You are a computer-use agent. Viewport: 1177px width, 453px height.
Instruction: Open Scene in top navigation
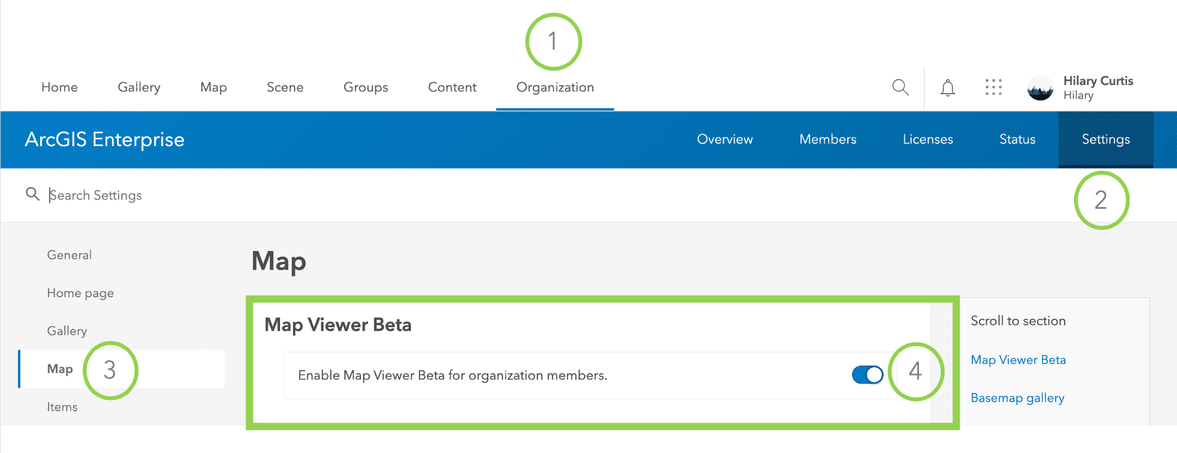(285, 87)
